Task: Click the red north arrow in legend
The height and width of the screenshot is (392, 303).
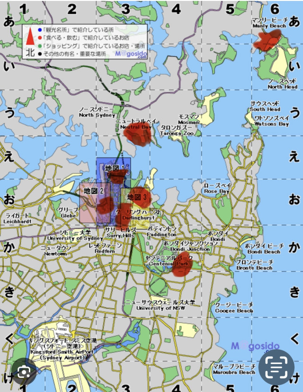Action: coord(29,36)
